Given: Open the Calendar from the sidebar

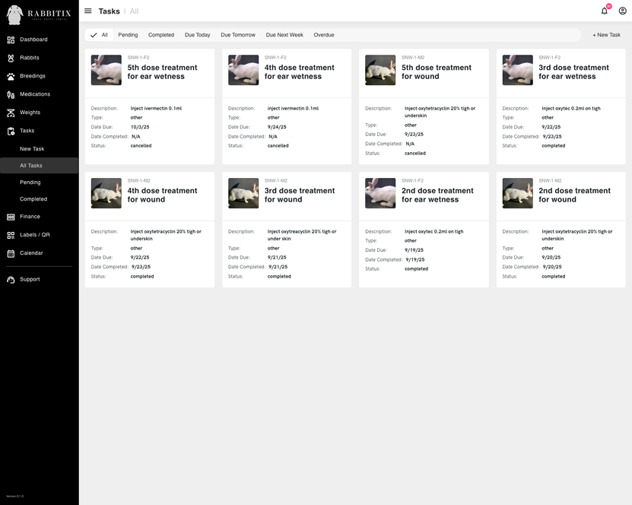Looking at the screenshot, I should coord(33,252).
